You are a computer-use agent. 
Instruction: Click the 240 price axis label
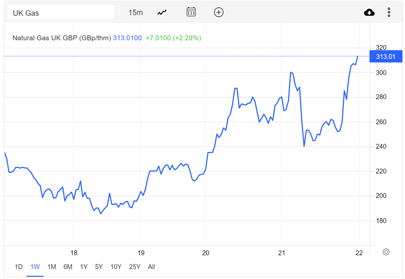[x=381, y=146]
